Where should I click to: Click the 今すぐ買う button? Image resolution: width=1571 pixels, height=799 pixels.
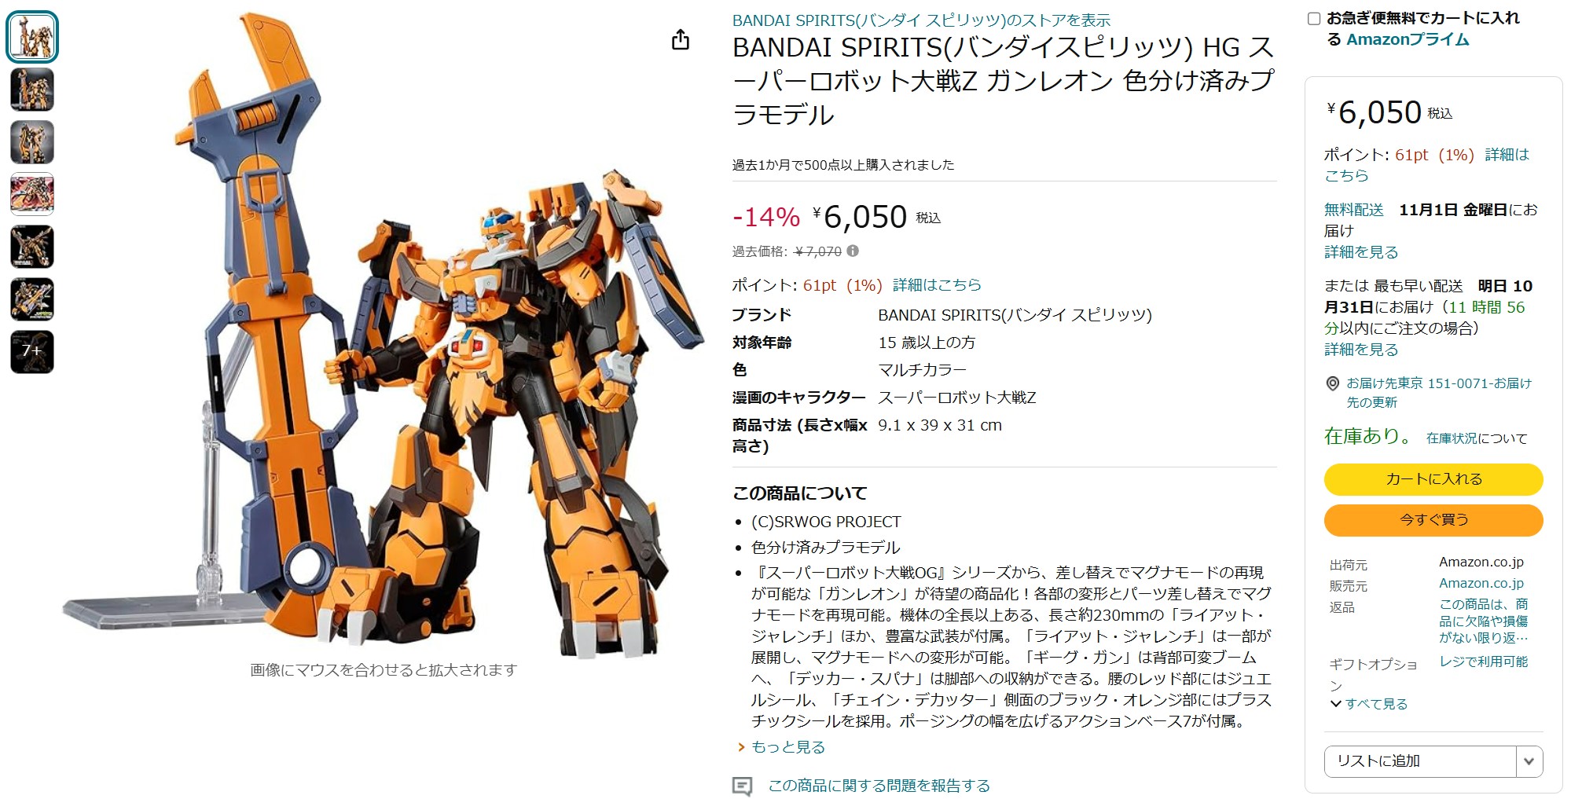pos(1433,520)
